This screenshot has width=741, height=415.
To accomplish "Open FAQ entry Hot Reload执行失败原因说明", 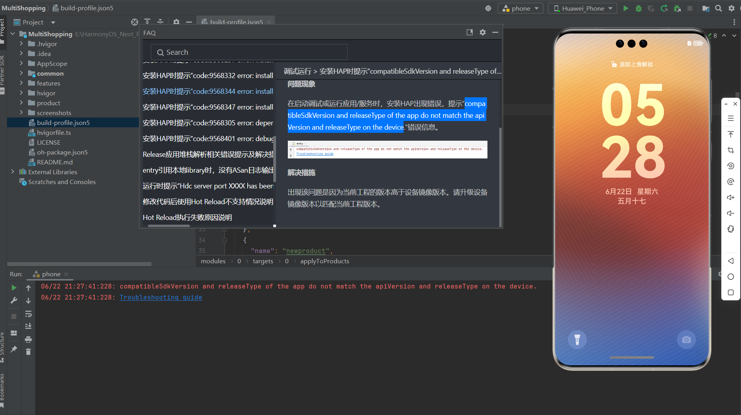I will coord(187,218).
